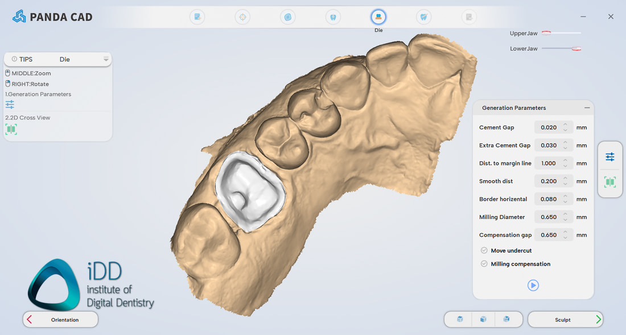Decrease the Milling Diameter value with the down arrow
The width and height of the screenshot is (626, 335).
[565, 220]
